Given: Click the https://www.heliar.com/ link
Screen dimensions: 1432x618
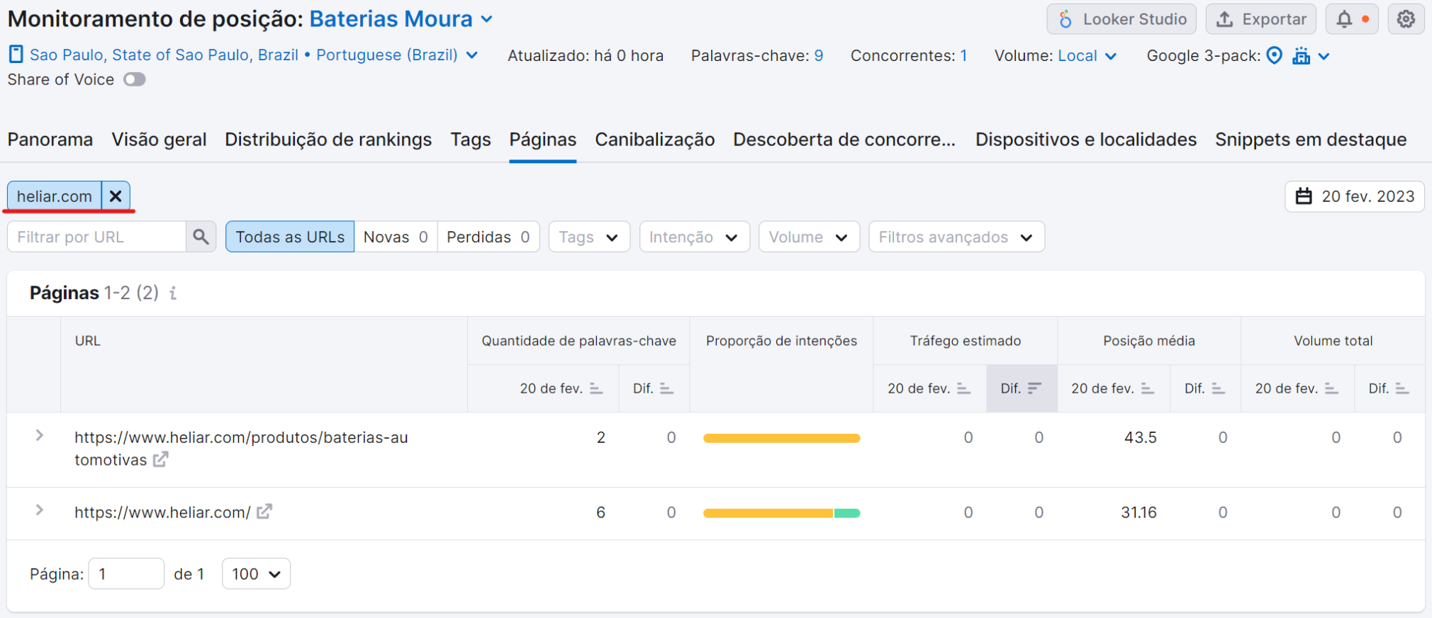Looking at the screenshot, I should pyautogui.click(x=162, y=512).
